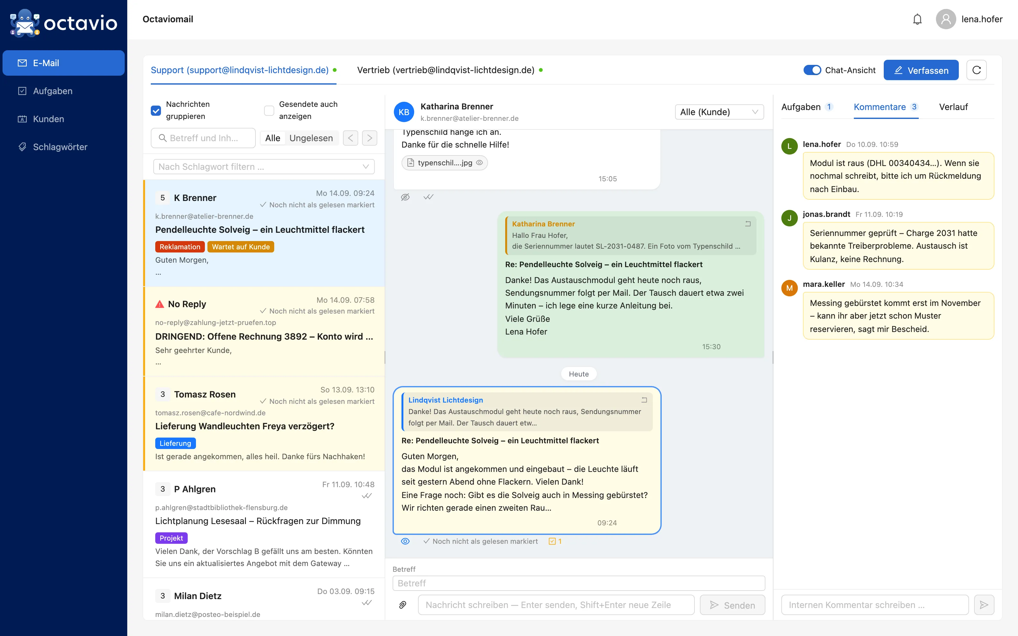1018x636 pixels.
Task: Mark the 09:24 message as read
Action: tap(480, 541)
